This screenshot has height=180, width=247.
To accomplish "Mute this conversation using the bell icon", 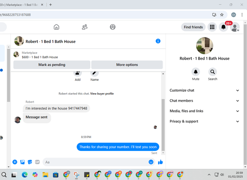I will (196, 72).
